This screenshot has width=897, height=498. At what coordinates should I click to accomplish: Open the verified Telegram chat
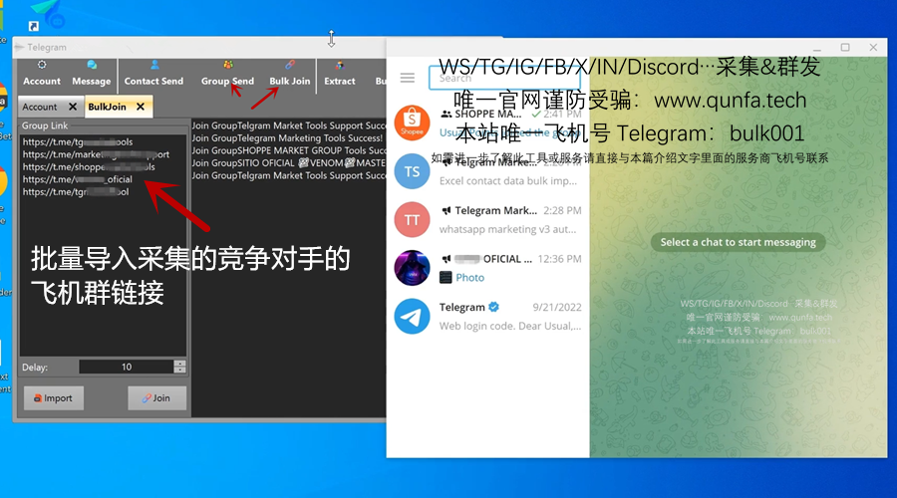tap(488, 316)
